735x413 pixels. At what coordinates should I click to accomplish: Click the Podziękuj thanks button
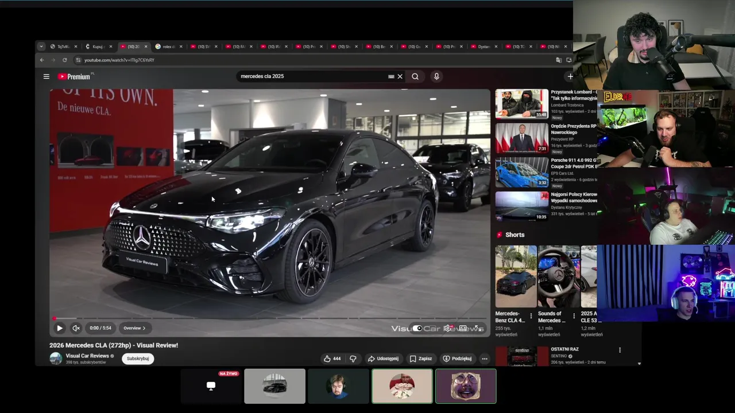pyautogui.click(x=457, y=359)
